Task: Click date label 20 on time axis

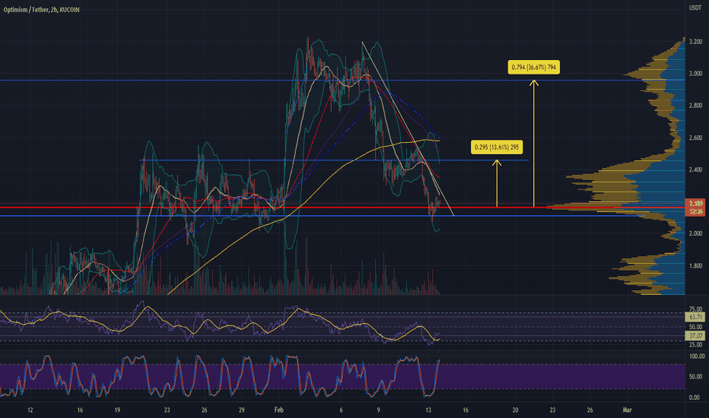Action: (515, 410)
